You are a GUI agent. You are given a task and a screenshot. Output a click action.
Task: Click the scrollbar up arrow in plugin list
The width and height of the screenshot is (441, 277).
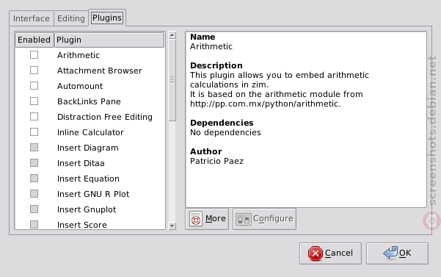[x=172, y=35]
